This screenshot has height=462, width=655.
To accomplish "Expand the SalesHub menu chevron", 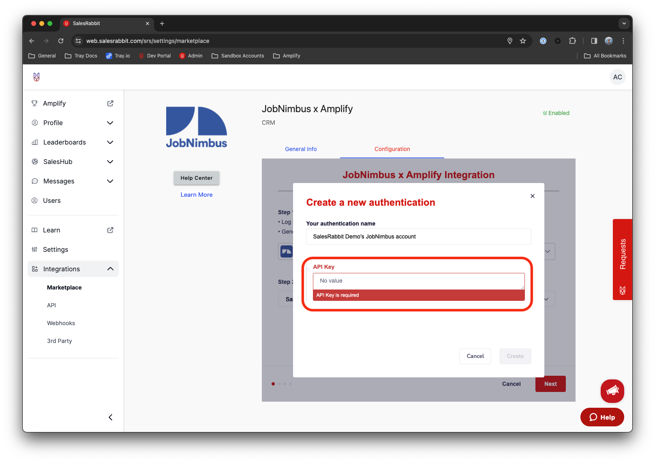I will tap(110, 162).
